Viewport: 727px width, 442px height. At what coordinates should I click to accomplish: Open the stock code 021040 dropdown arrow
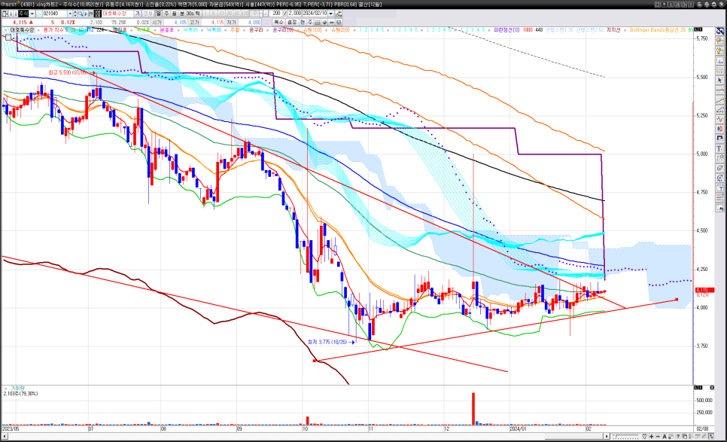coord(70,14)
